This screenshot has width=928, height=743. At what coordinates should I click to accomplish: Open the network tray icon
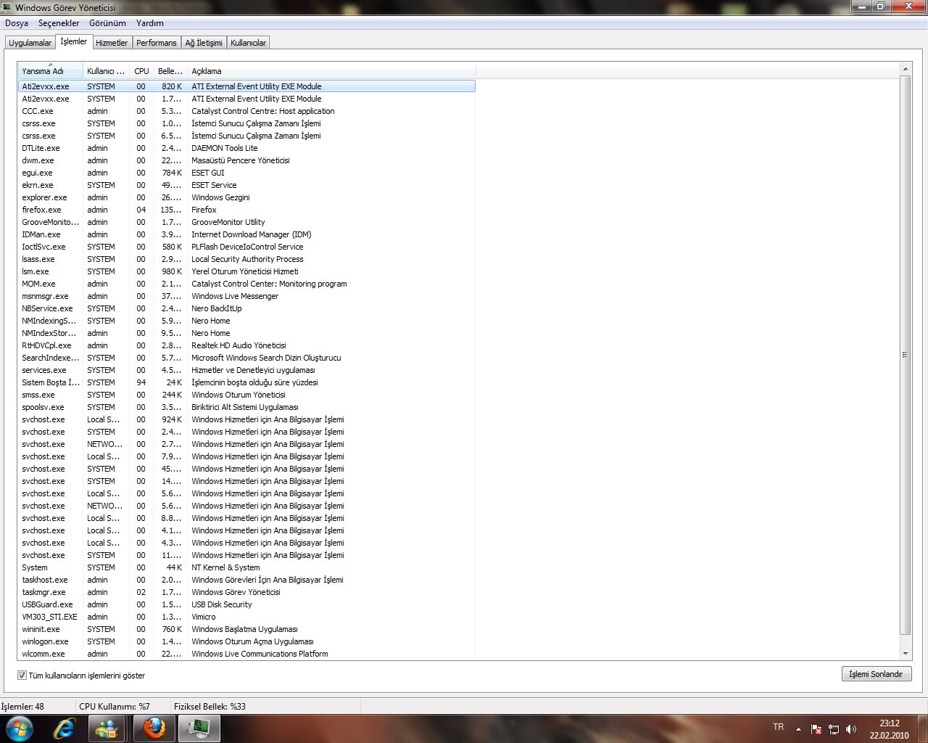point(834,728)
